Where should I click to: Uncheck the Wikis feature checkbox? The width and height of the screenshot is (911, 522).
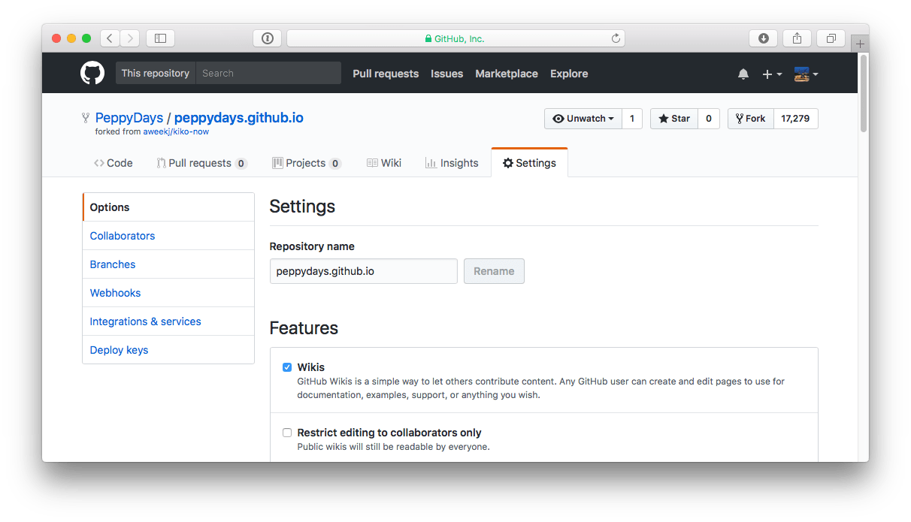coord(287,367)
